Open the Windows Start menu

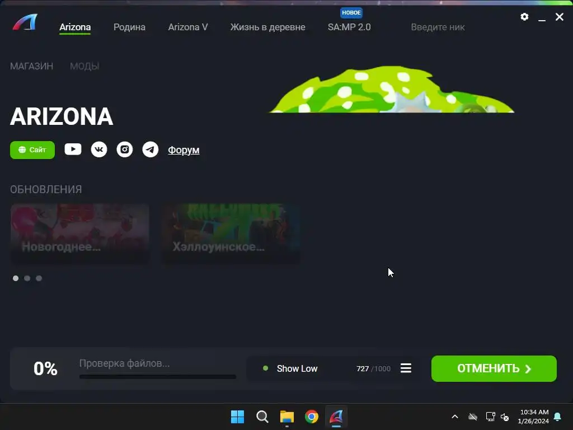click(x=237, y=417)
